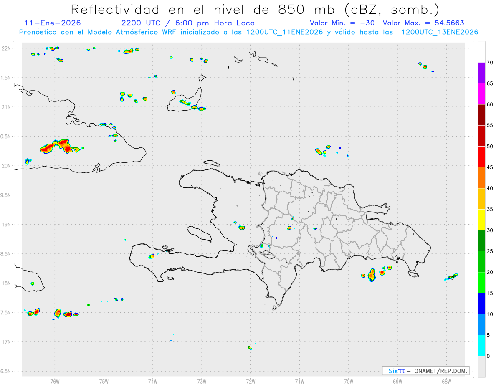Click the WRF model forecast description line
Screen dimensions: 501x387
[x=248, y=32]
